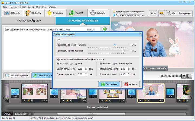Viewport: 195px width, 121px height.
Task: Uncheck Включить для музыки
Action: [x=58, y=64]
